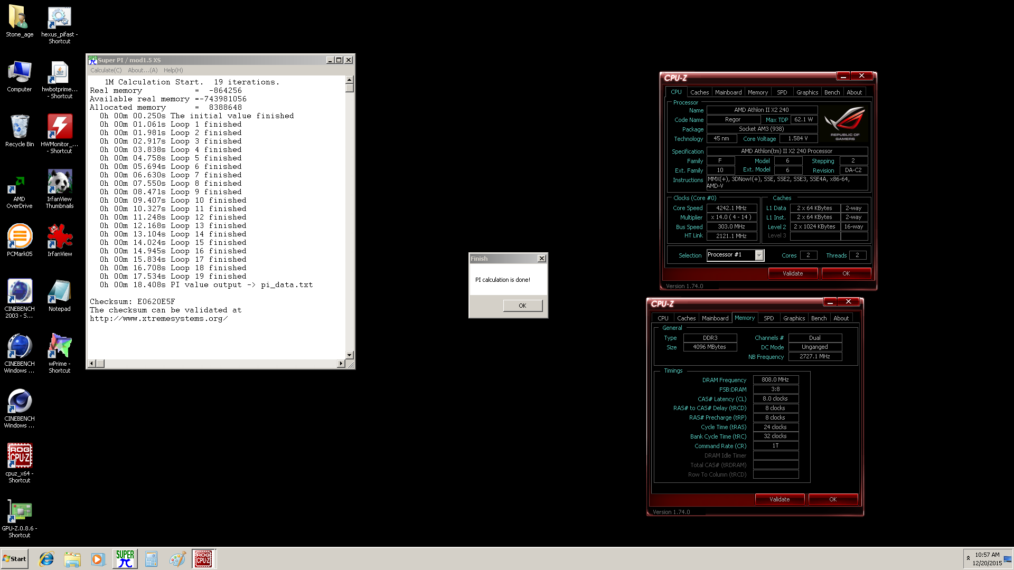Open Paint taskbar icon
Screen dimensions: 1014x570
(177, 559)
